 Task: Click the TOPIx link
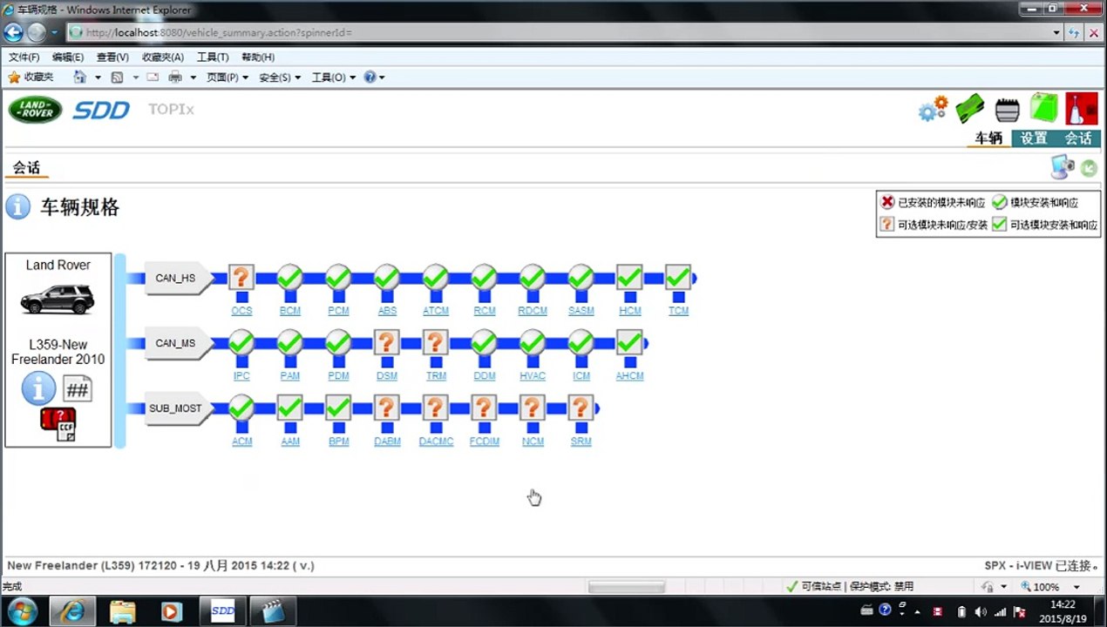click(x=171, y=110)
